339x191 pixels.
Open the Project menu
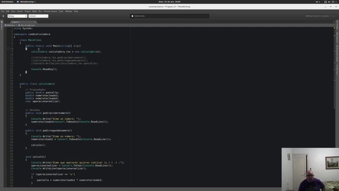pos(28,11)
